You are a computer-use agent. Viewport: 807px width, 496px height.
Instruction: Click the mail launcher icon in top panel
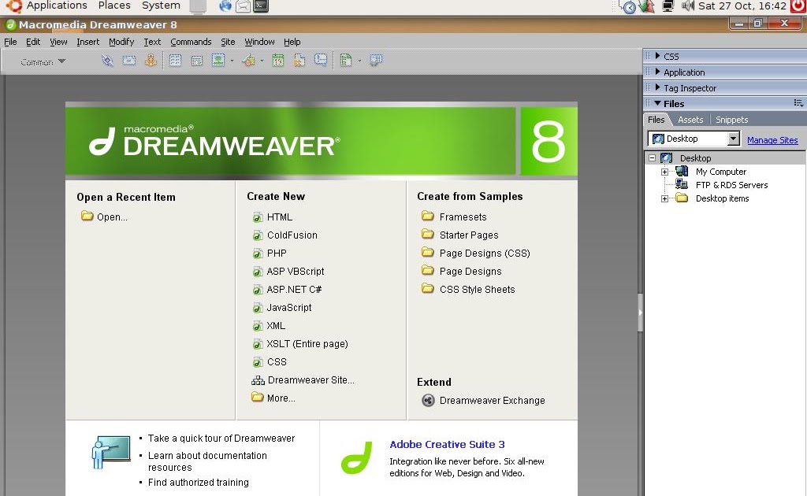(243, 6)
